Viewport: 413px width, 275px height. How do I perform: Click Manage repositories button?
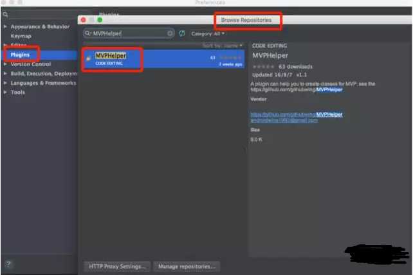tap(187, 267)
